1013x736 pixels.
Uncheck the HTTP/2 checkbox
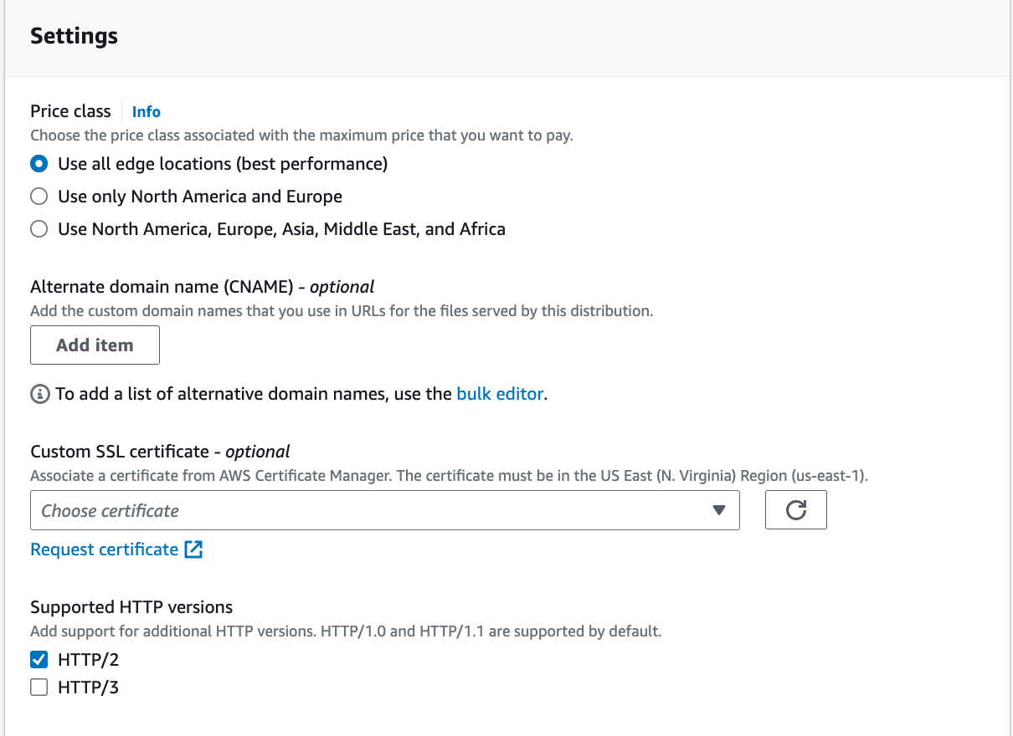(39, 660)
